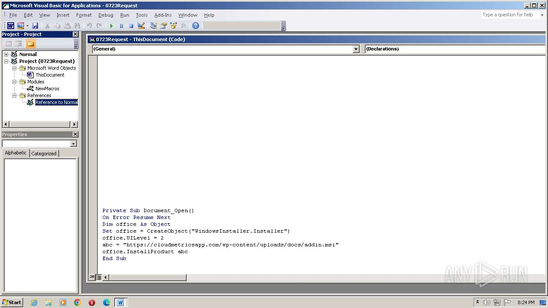Screen dimensions: 548x308
Task: Open the Properties object dropdown
Action: tap(73, 144)
